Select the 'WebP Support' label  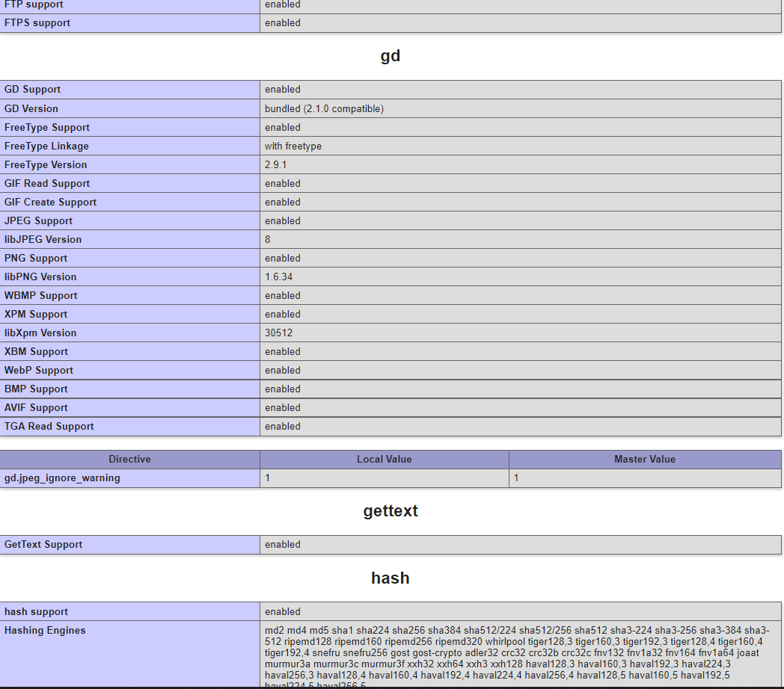[39, 370]
